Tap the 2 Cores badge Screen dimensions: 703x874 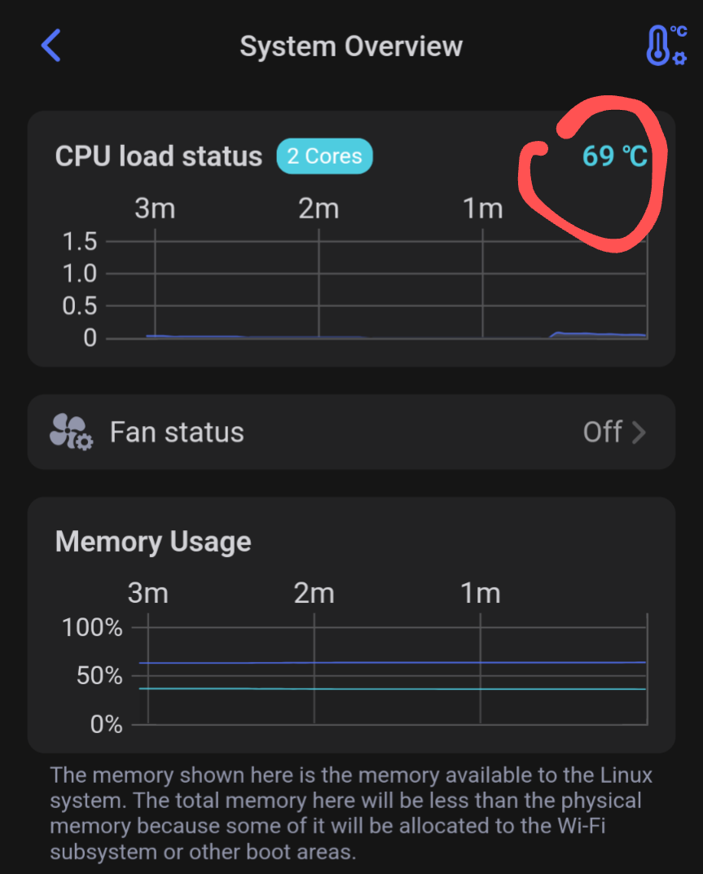pyautogui.click(x=324, y=156)
